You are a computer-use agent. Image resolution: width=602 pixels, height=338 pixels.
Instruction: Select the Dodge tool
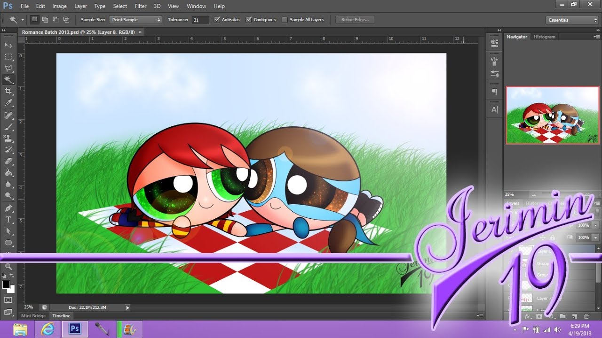8,196
